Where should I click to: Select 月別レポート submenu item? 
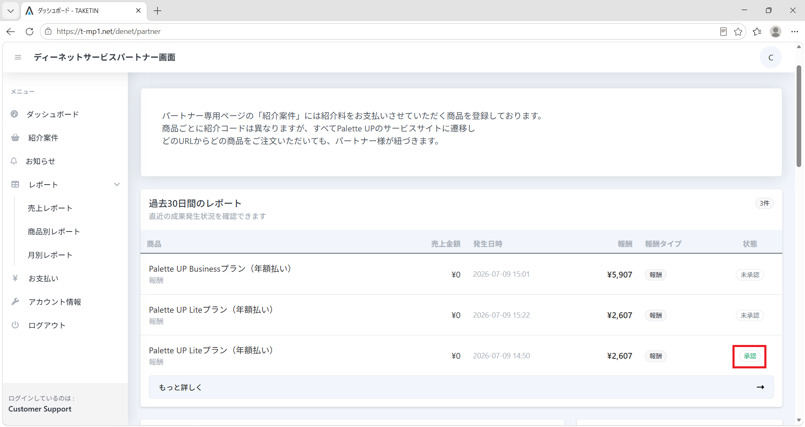(x=50, y=255)
